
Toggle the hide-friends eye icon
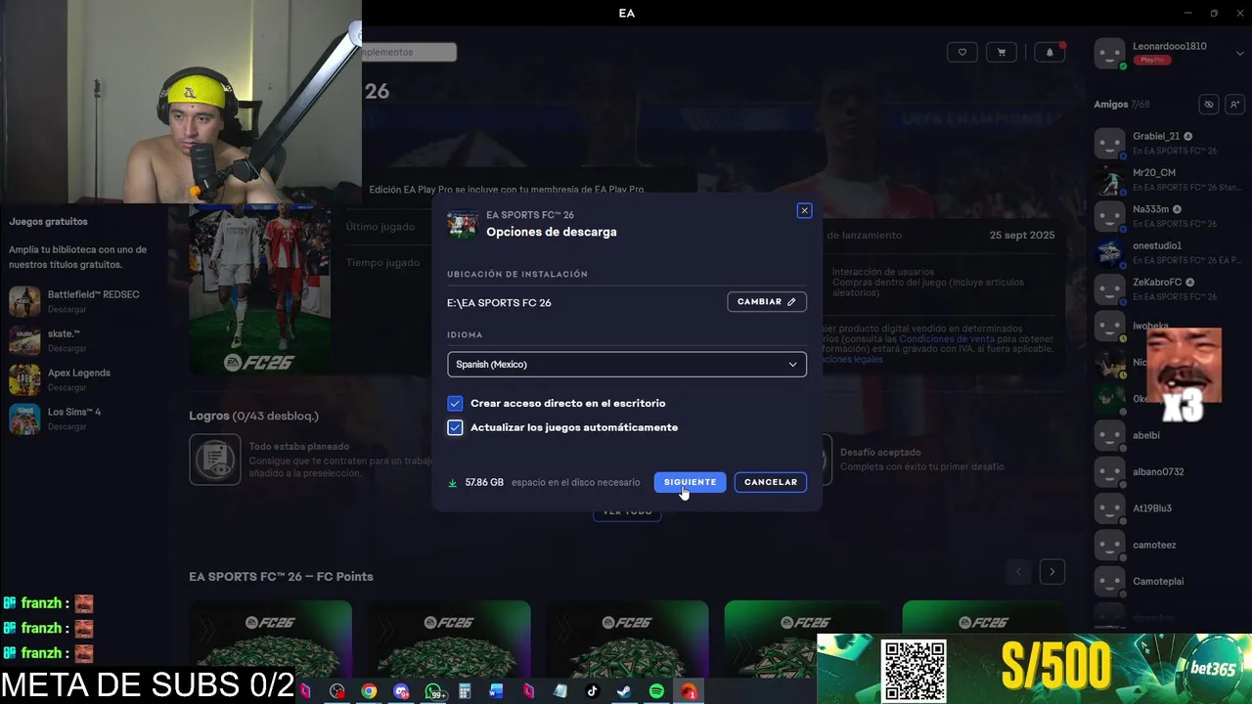pos(1209,105)
